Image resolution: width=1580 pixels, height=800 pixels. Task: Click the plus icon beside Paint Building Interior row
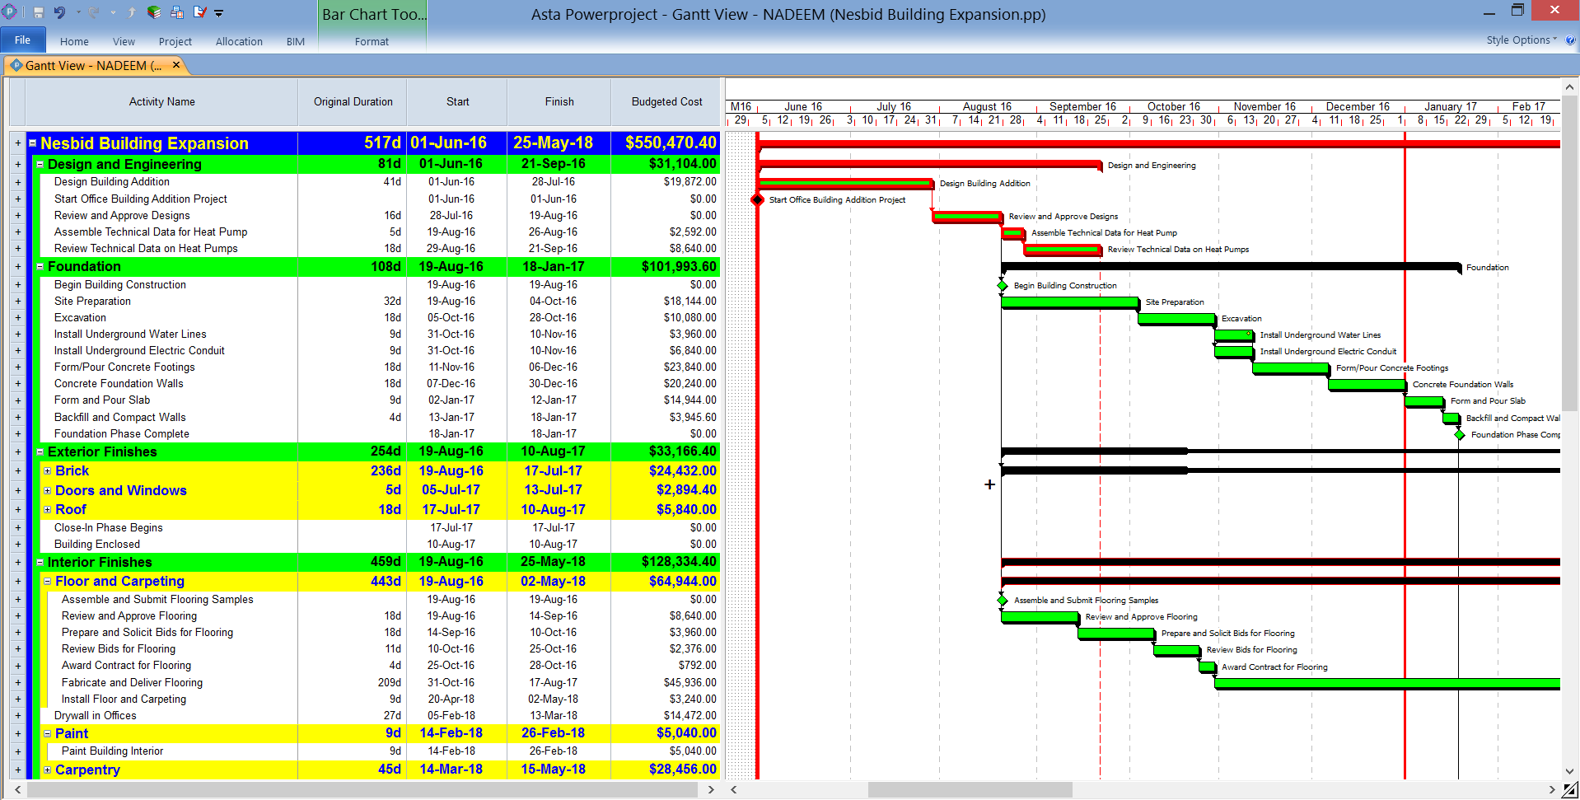coord(17,751)
